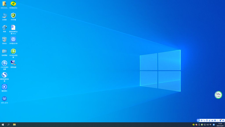Open handwriting pen tool on IME bar
Screen dimensions: 225x127
210,121
